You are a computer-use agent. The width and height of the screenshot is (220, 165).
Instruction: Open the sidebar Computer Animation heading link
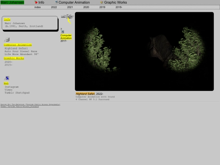(18, 45)
